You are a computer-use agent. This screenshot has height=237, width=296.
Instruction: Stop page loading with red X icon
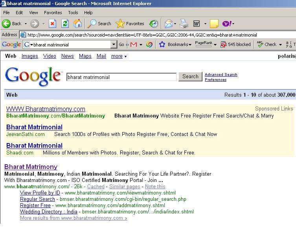tap(52, 24)
